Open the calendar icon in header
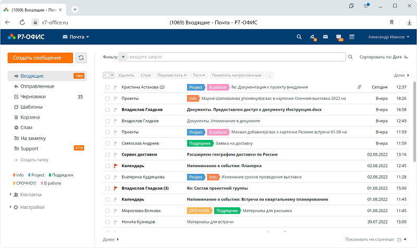 352,37
